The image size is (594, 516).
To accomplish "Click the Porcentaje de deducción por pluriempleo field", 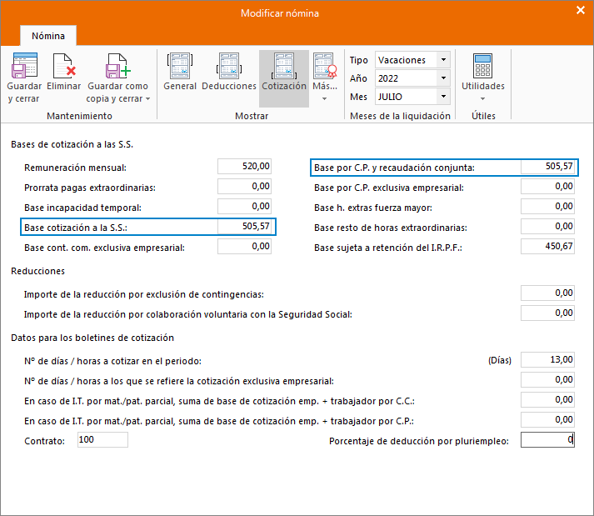I will pyautogui.click(x=547, y=440).
